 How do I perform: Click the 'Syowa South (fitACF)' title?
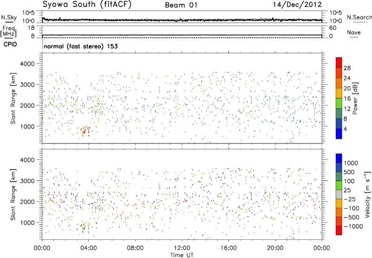click(x=87, y=5)
